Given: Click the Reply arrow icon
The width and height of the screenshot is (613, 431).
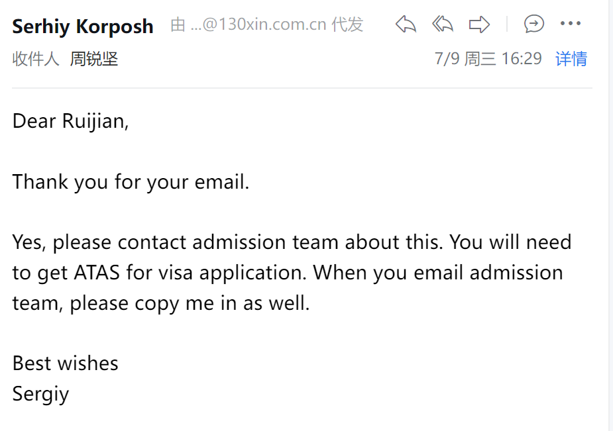Looking at the screenshot, I should click(406, 25).
